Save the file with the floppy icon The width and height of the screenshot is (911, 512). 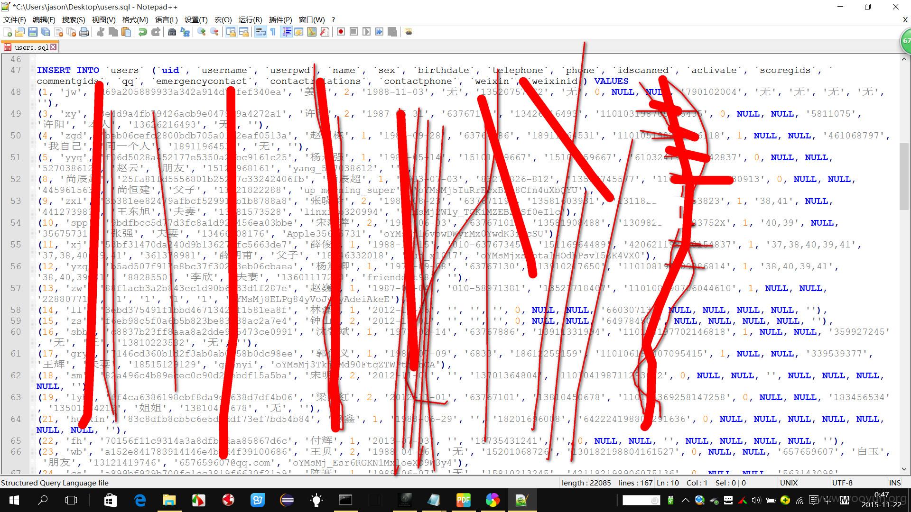coord(33,32)
